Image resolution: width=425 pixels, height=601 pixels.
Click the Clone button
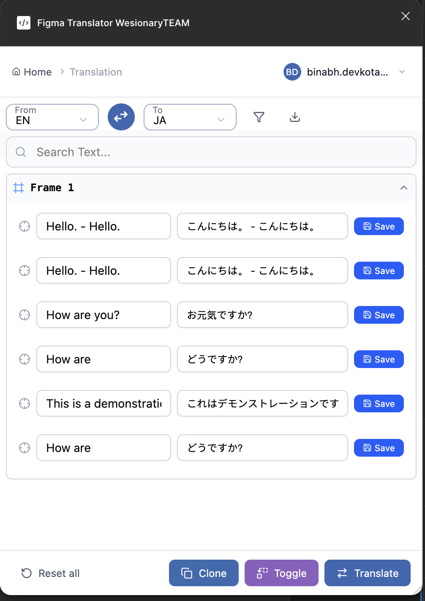click(204, 573)
